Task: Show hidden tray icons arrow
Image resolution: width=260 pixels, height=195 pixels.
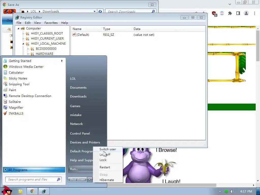Action: click(x=220, y=191)
